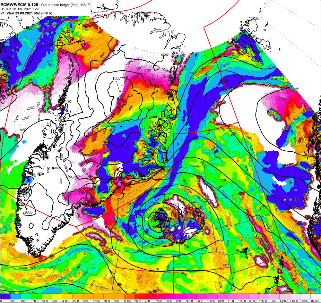Click the 'VT: Wed 29.09.2021 06Z' valid time
The height and width of the screenshot is (303, 321).
pos(20,13)
